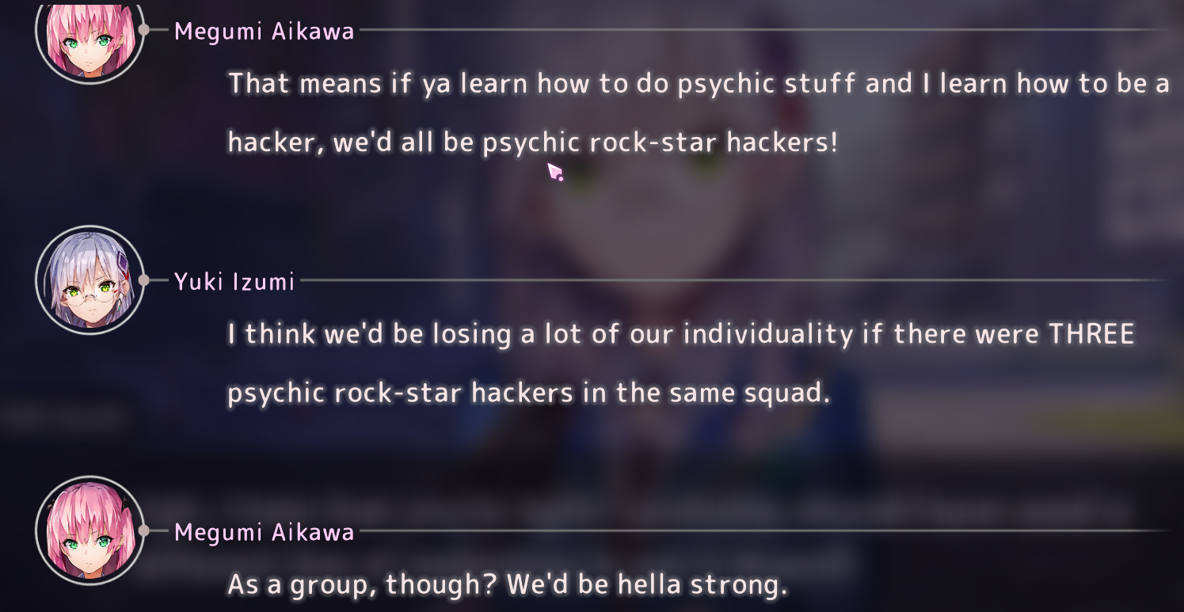This screenshot has height=612, width=1184.
Task: Click the capitalized word THREE in Yuki's line
Action: [x=1091, y=334]
